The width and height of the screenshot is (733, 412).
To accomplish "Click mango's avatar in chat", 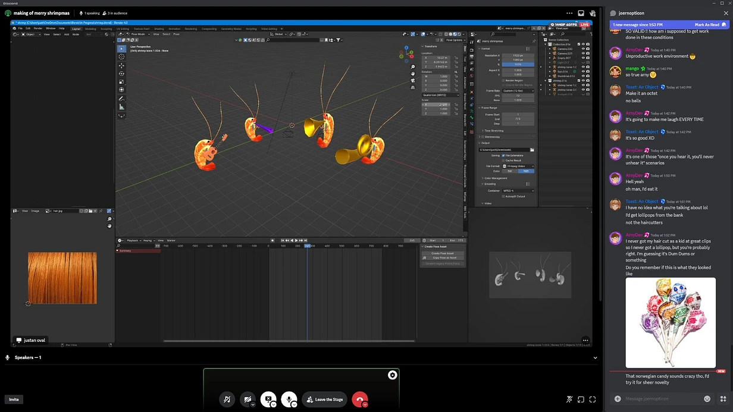I will click(x=616, y=72).
